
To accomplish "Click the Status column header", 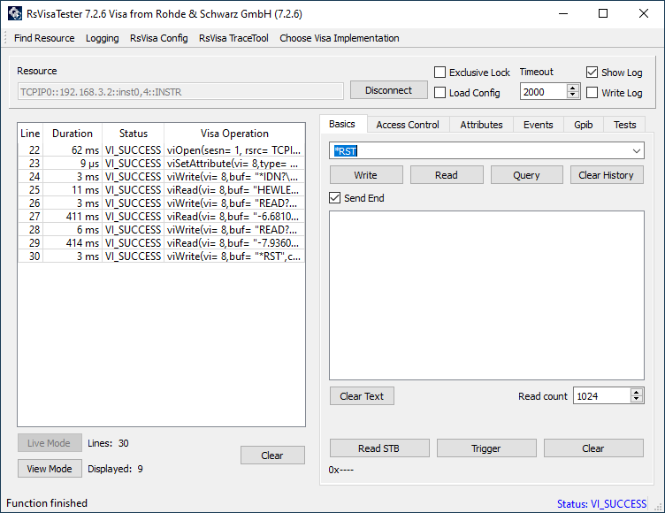I will pos(134,134).
